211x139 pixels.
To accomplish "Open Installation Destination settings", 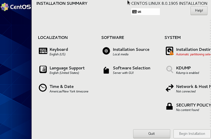I will (193, 50).
